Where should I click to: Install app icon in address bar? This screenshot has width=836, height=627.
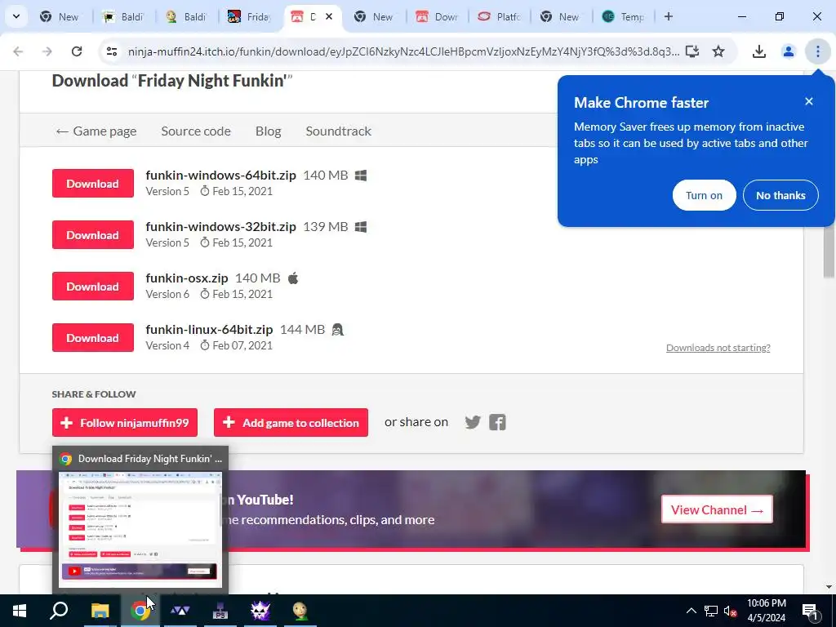tap(692, 51)
